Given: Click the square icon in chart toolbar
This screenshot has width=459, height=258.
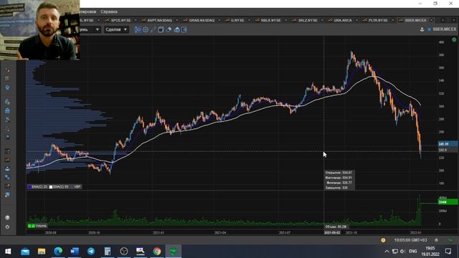Looking at the screenshot, I should [161, 29].
